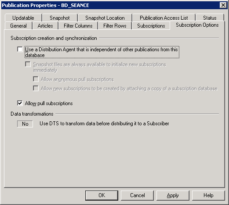Toggle Snapshot files always available checkbox
Viewport: 229px width, 205px height.
click(x=28, y=64)
